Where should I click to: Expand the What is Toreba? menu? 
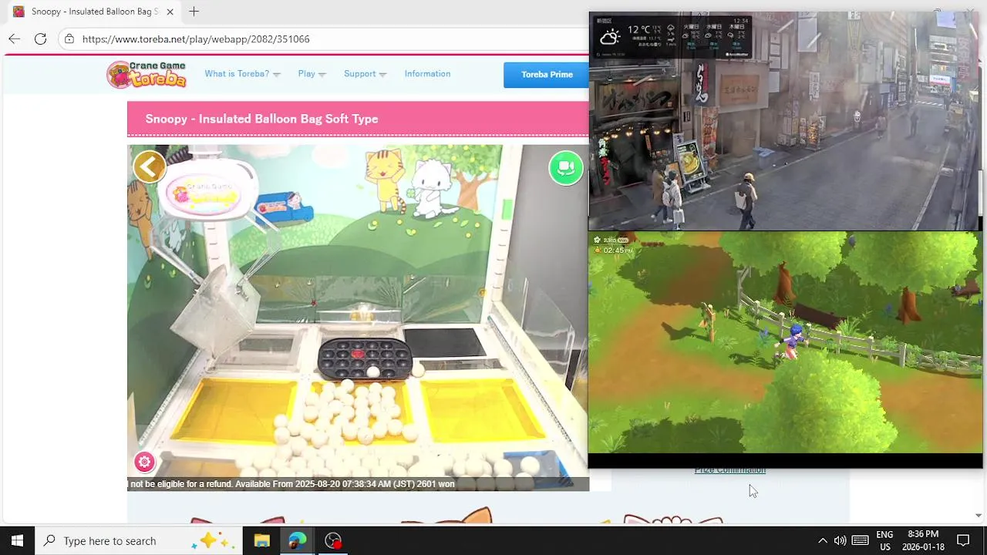242,74
